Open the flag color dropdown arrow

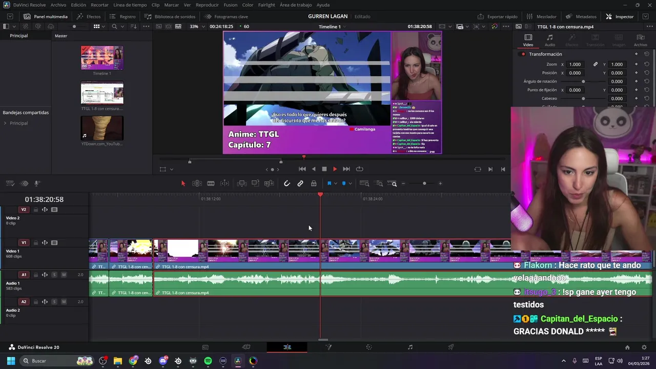point(335,183)
